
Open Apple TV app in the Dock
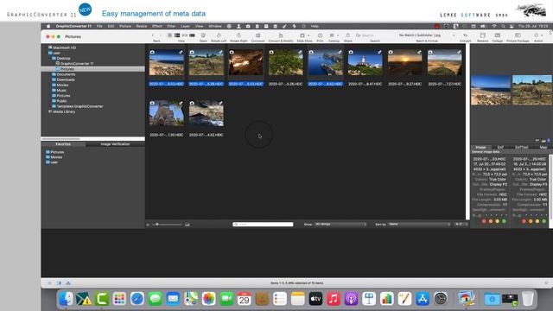click(x=315, y=299)
